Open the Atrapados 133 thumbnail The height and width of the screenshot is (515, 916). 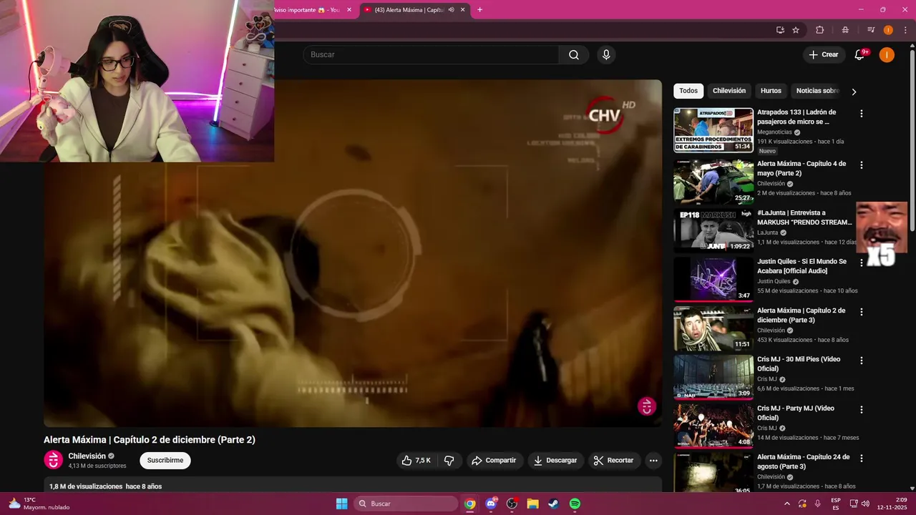click(713, 130)
